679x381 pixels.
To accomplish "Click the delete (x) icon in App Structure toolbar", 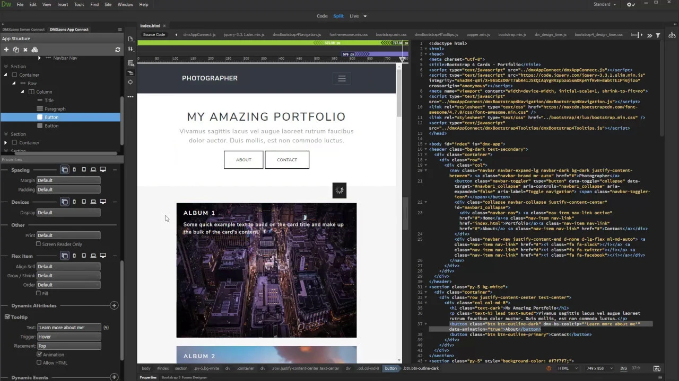I will coord(25,49).
